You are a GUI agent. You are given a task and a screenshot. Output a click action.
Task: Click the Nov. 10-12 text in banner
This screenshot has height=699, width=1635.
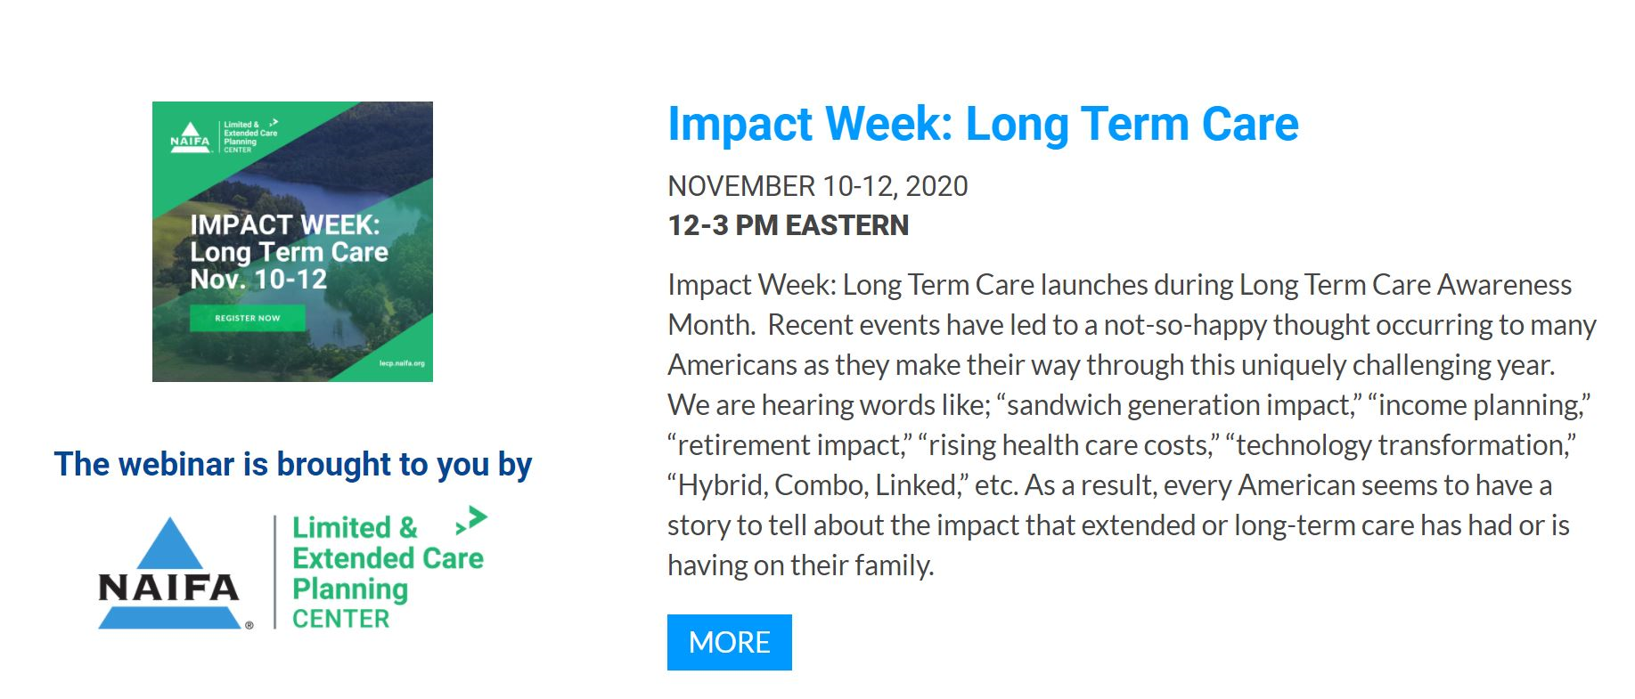click(258, 280)
